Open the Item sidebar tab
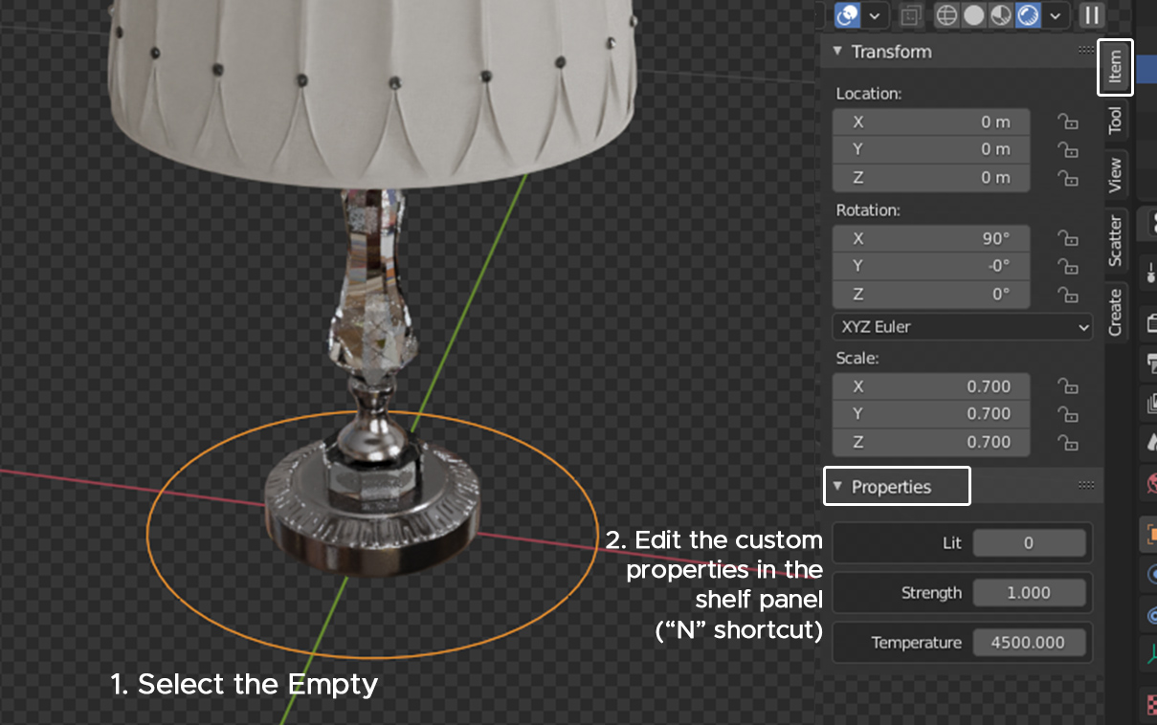1157x725 pixels. pyautogui.click(x=1115, y=67)
